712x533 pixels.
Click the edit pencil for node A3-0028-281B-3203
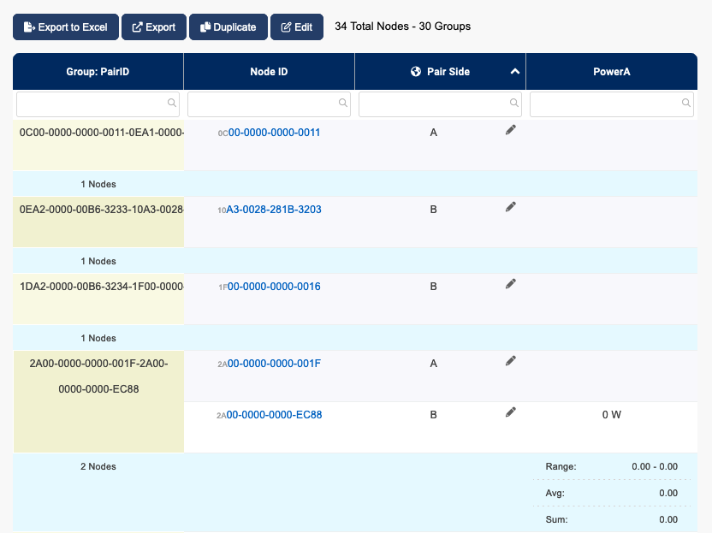click(511, 206)
